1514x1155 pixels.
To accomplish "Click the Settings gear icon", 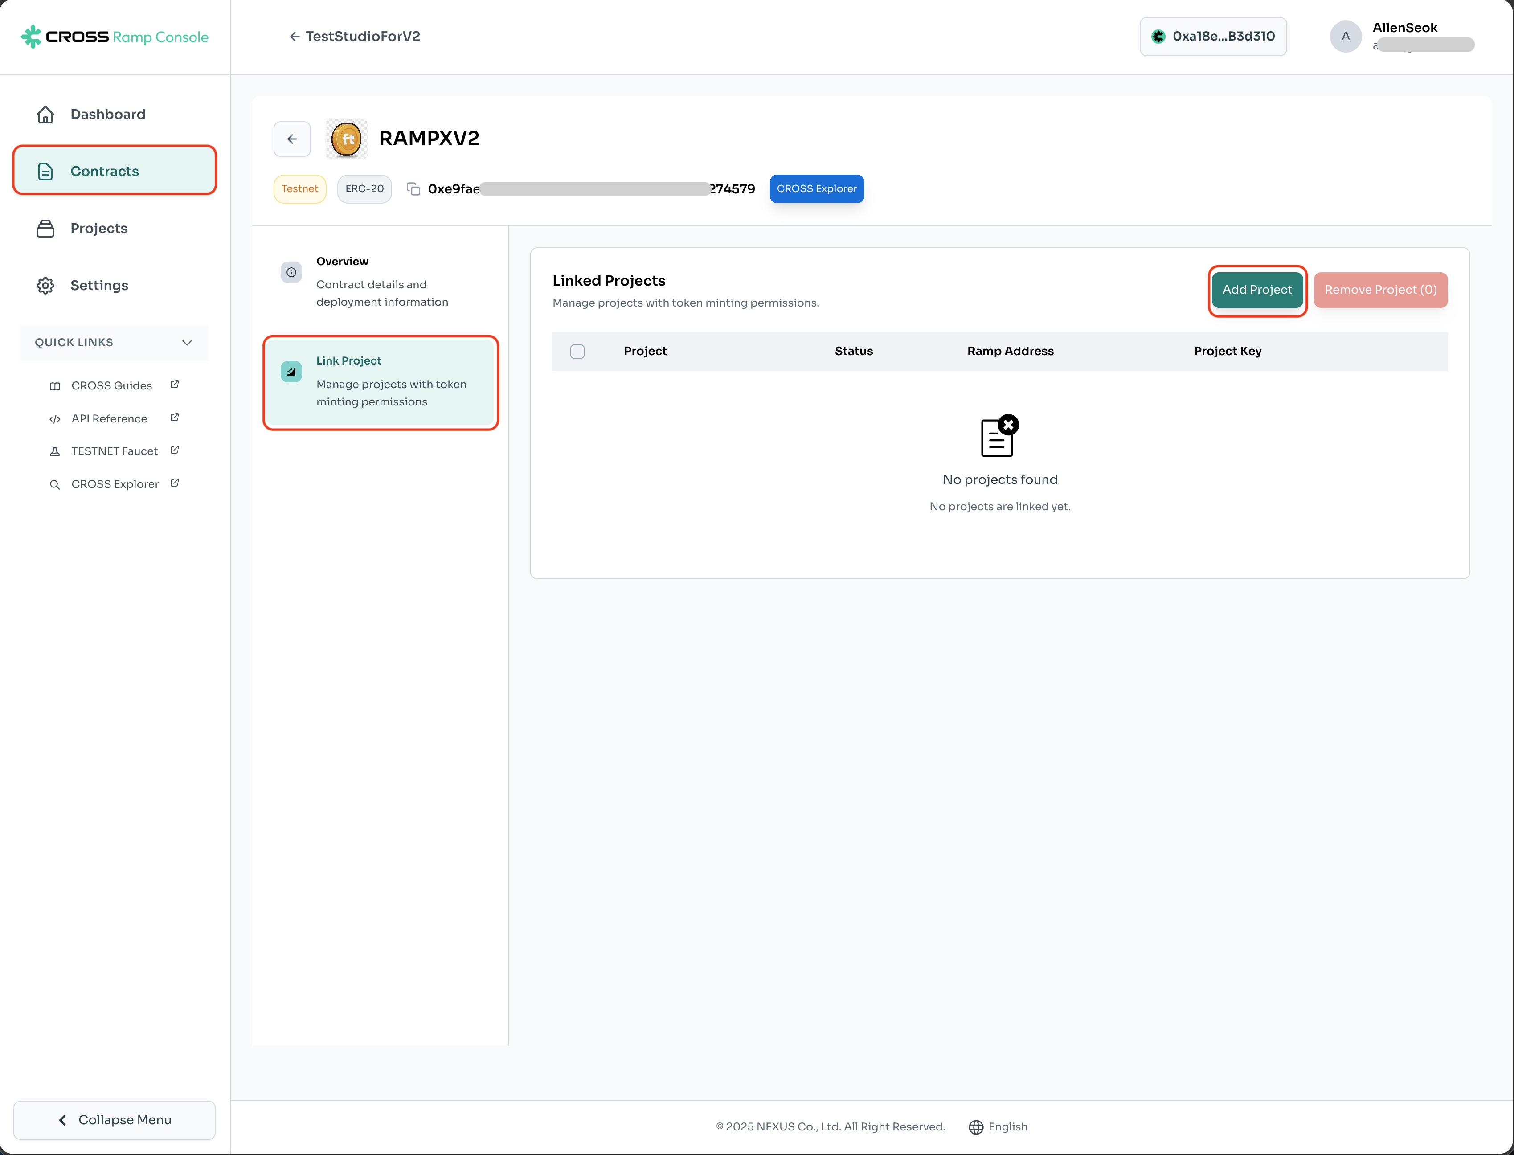I will coord(45,285).
